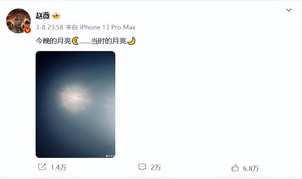This screenshot has width=302, height=179.
Task: Click the crown membership badge beside 赵薇
Action: (56, 16)
